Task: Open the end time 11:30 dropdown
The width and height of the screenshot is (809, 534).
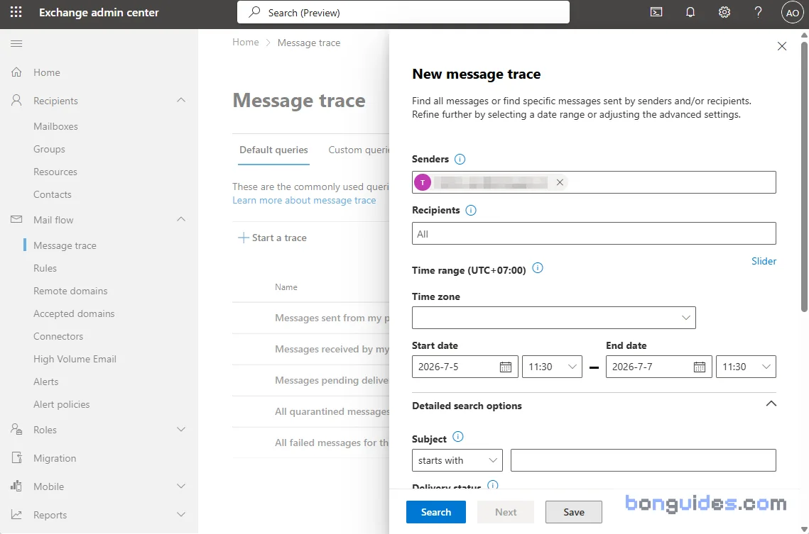Action: (x=746, y=367)
